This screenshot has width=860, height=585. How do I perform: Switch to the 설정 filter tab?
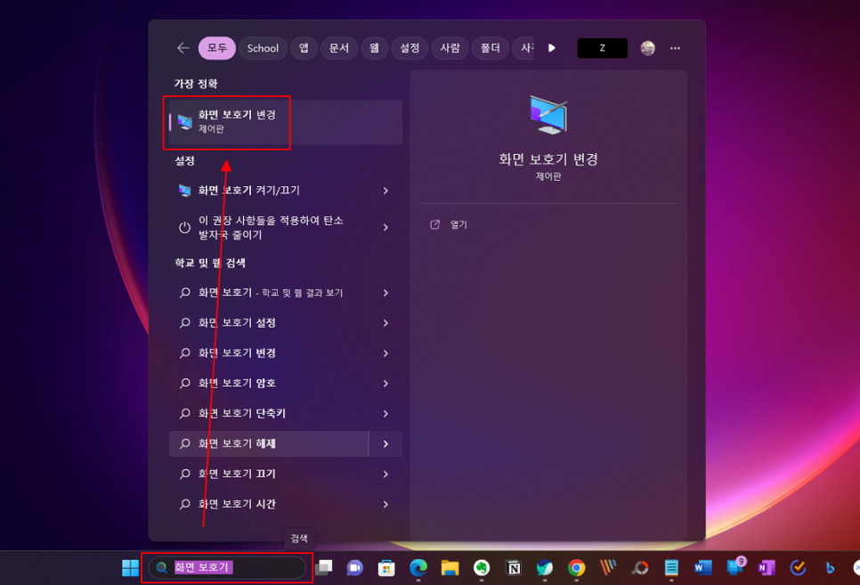(x=410, y=48)
